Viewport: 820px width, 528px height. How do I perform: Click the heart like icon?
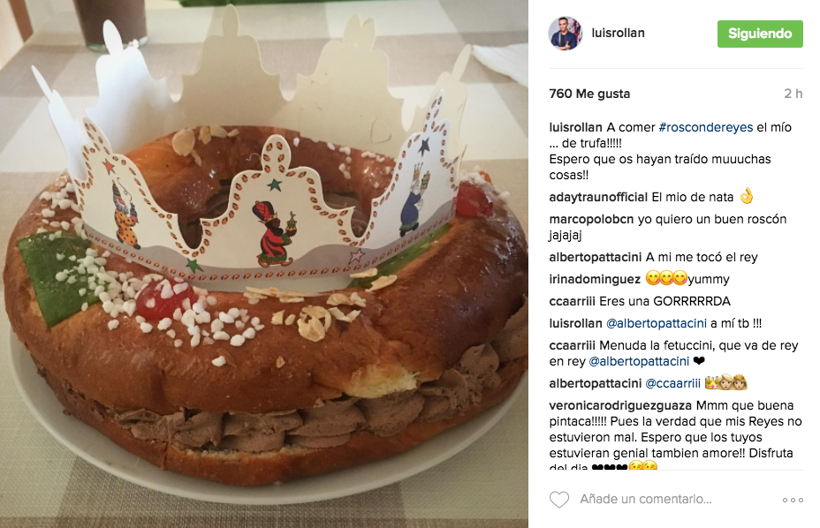pyautogui.click(x=559, y=499)
